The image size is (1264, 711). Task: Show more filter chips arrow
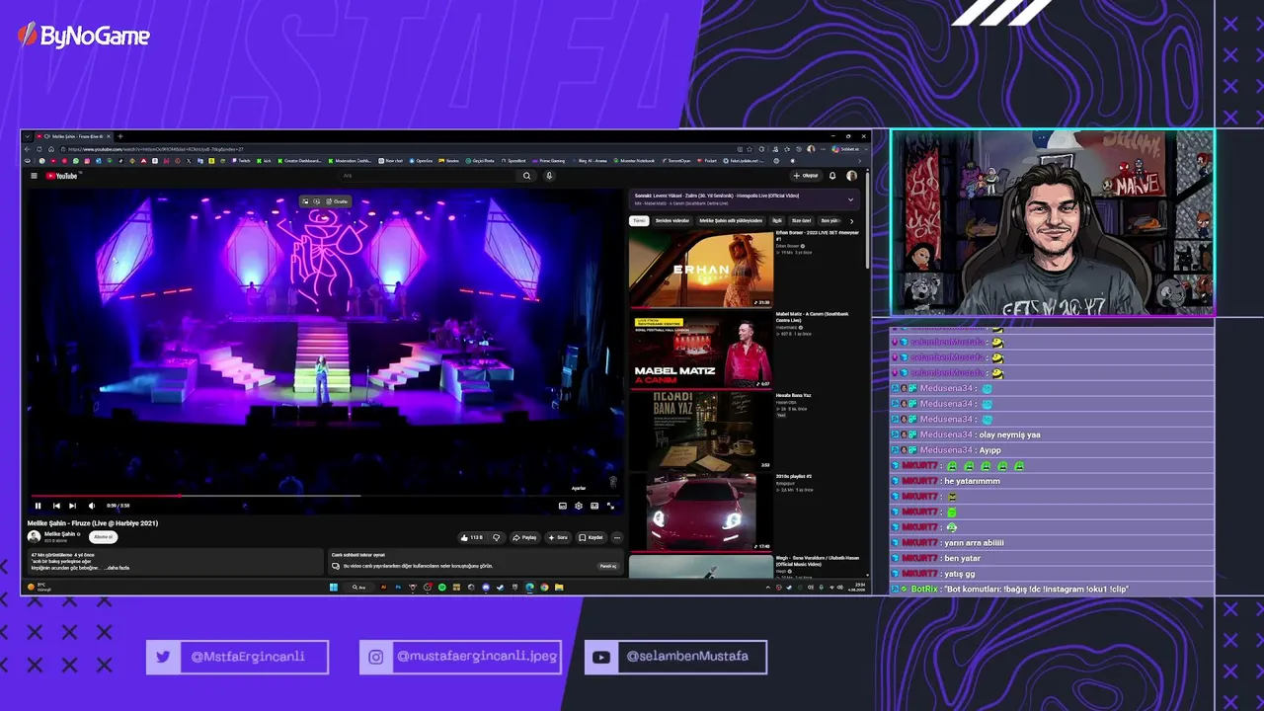point(852,221)
